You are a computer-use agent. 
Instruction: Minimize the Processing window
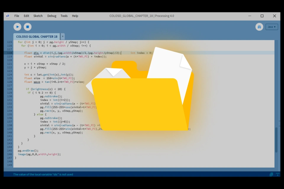[250, 16]
